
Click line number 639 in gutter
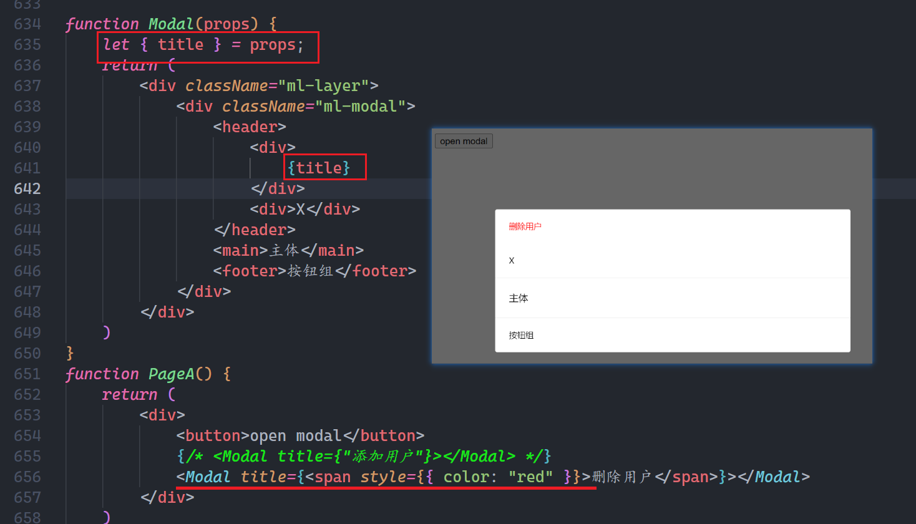coord(27,127)
